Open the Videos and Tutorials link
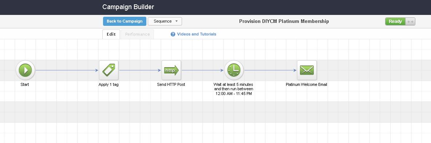This screenshot has width=431, height=143. pyautogui.click(x=197, y=34)
